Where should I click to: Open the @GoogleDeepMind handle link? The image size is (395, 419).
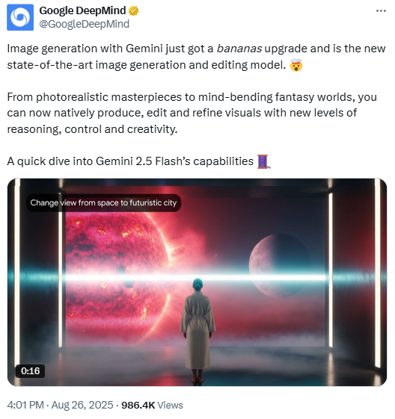point(85,24)
